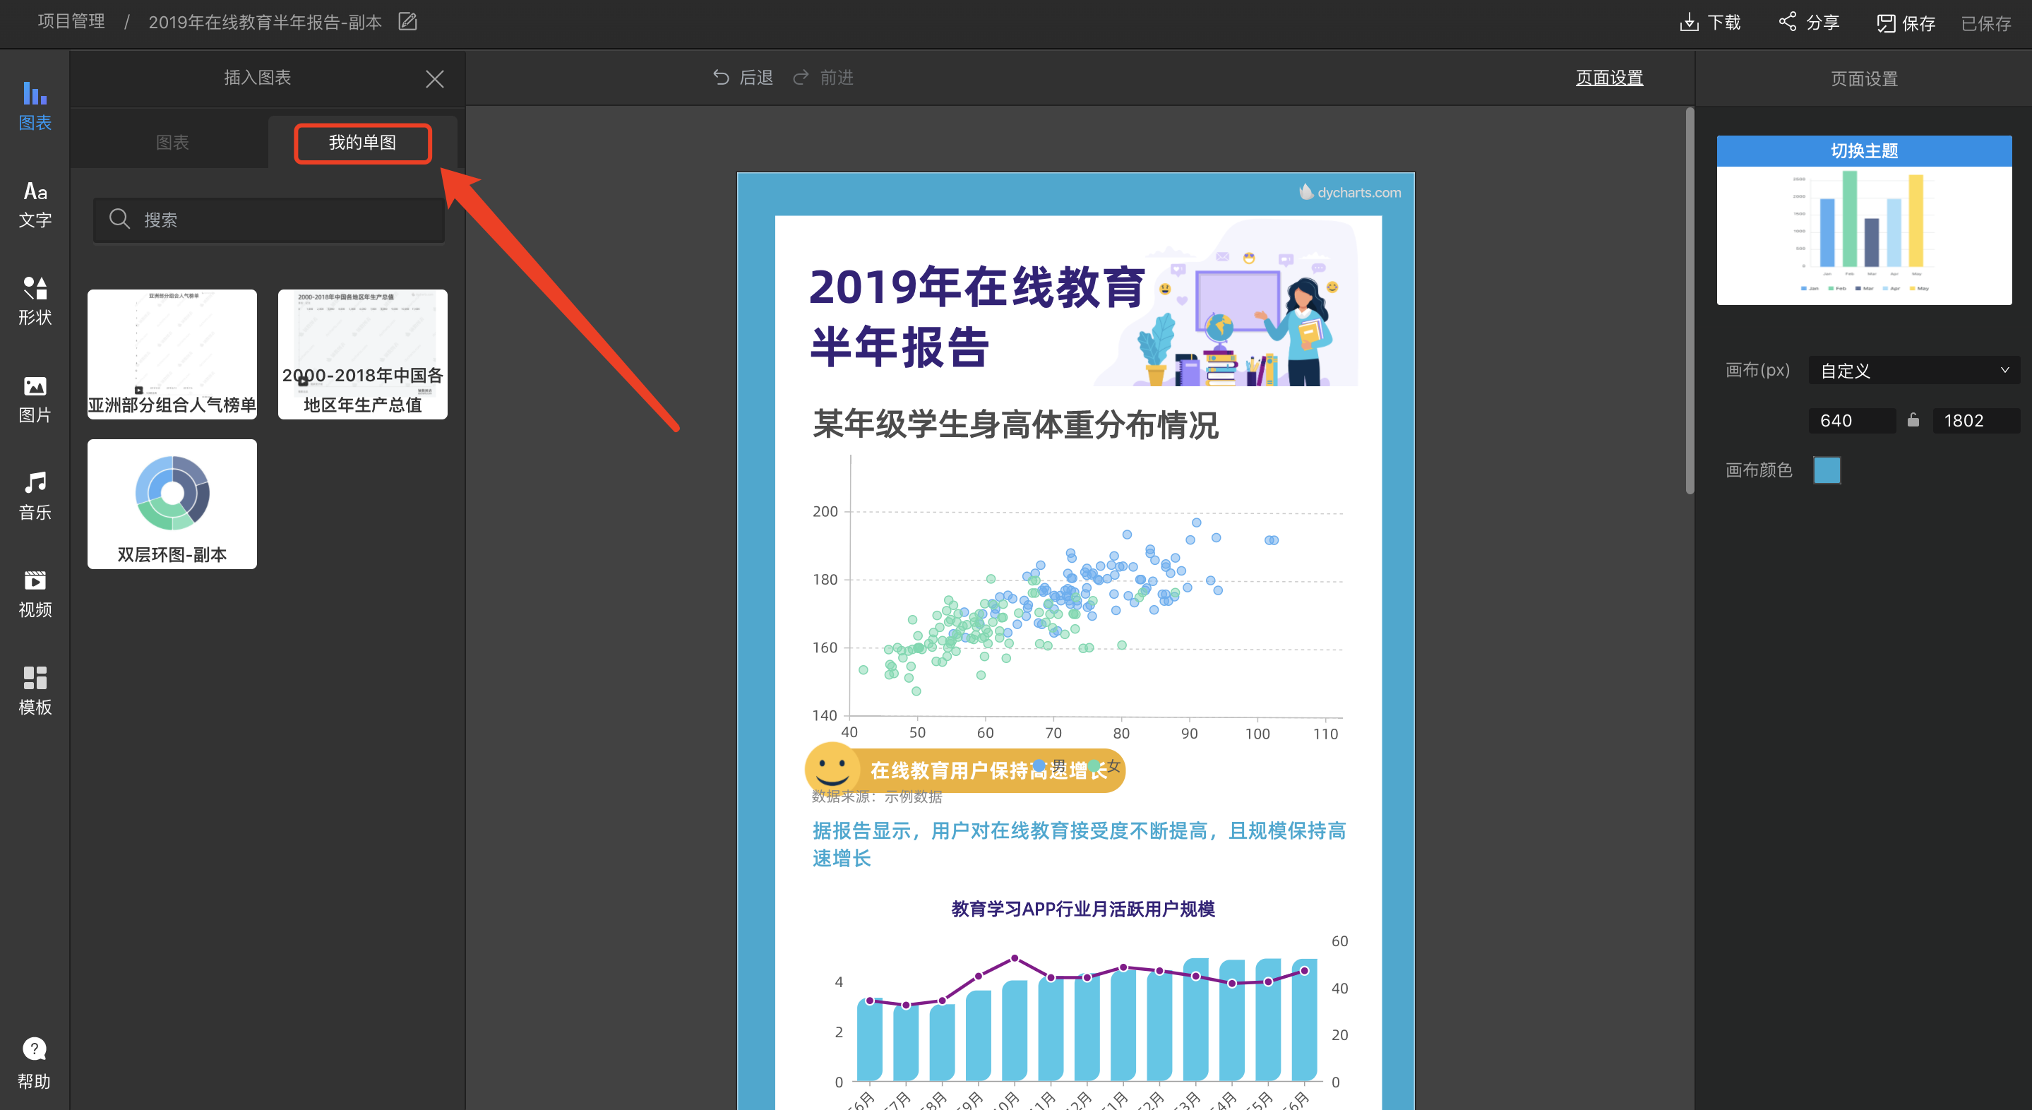This screenshot has width=2032, height=1110.
Task: Select 某年级学生身高体重分布情况 heading
Action: click(x=1015, y=424)
